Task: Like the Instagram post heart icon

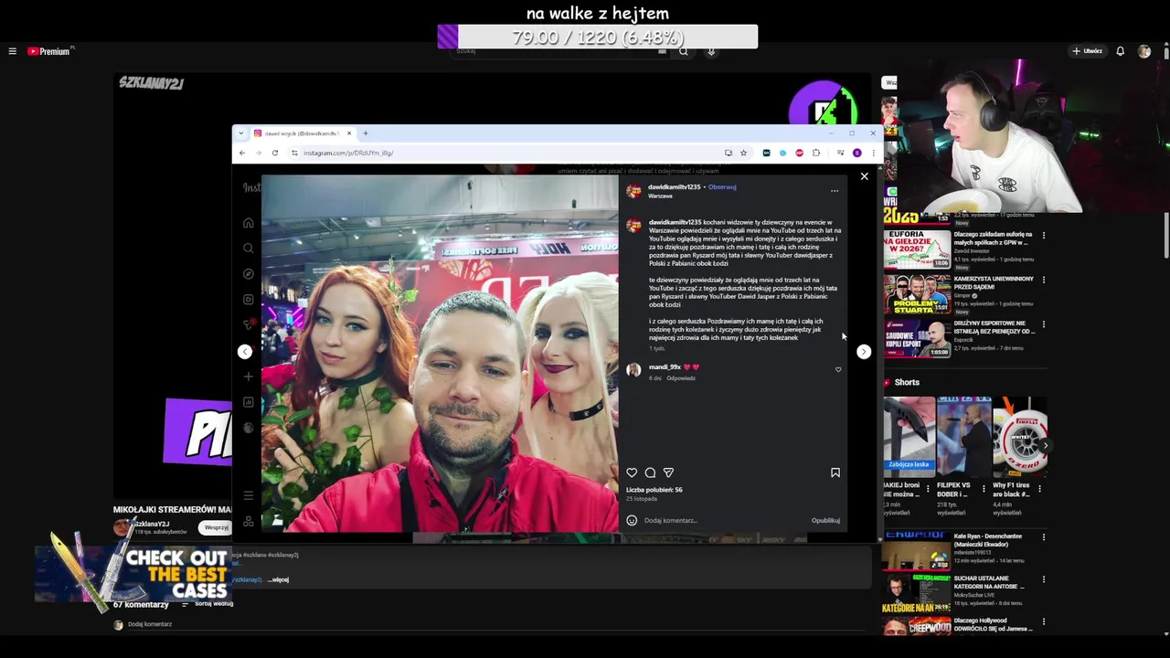Action: click(x=632, y=472)
